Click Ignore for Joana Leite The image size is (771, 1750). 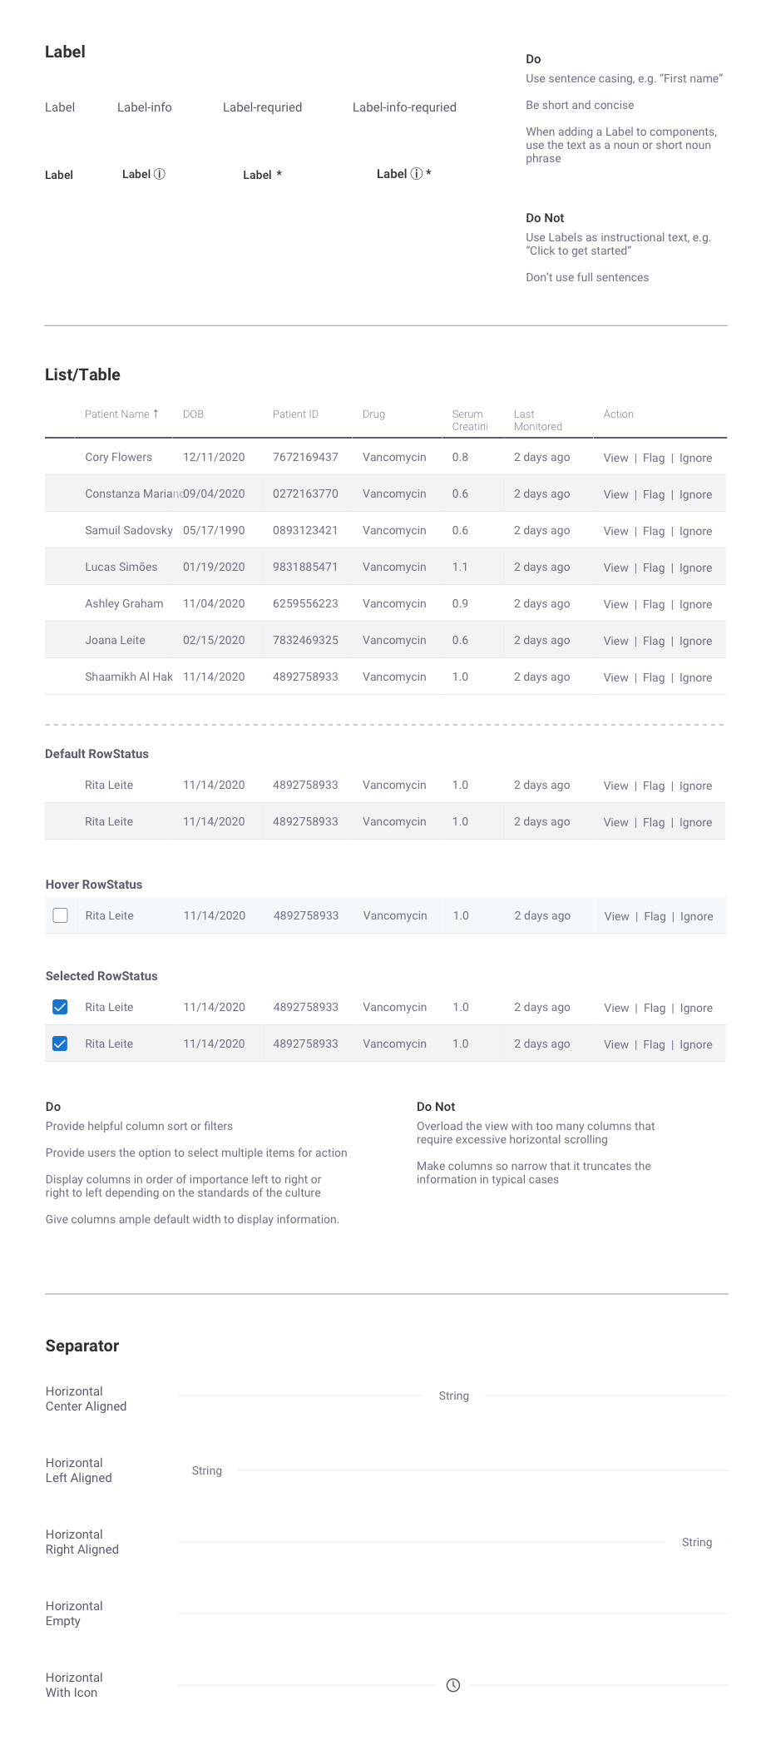695,641
